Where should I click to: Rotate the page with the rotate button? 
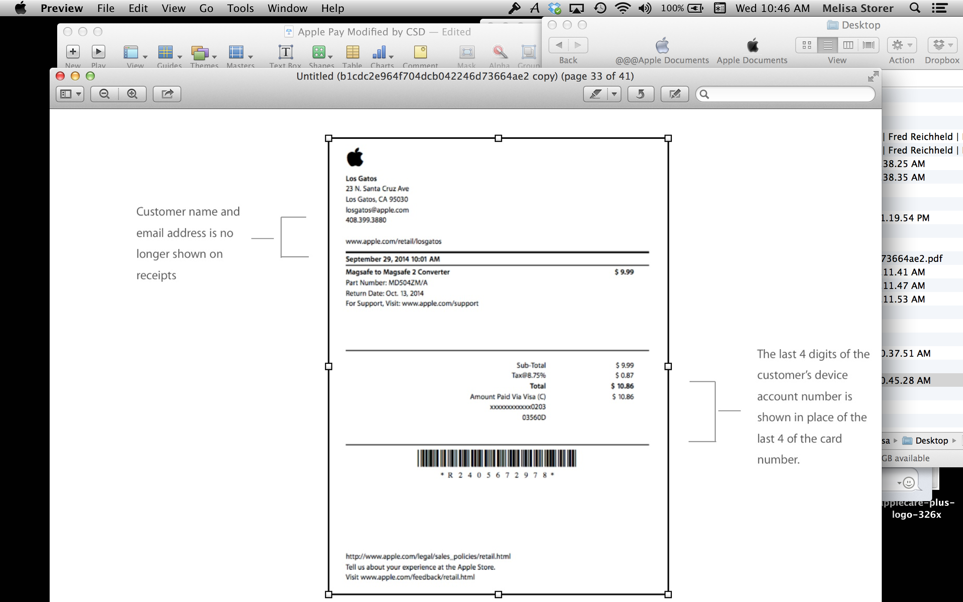[x=641, y=94]
